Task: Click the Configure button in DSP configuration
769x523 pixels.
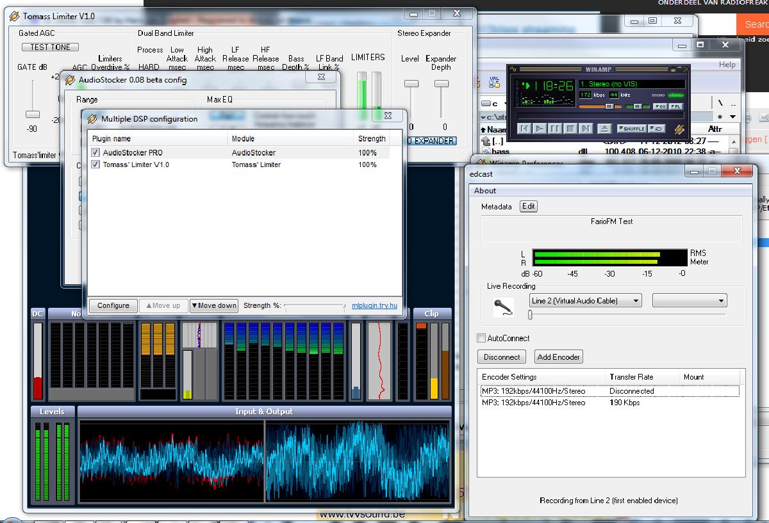Action: point(113,305)
